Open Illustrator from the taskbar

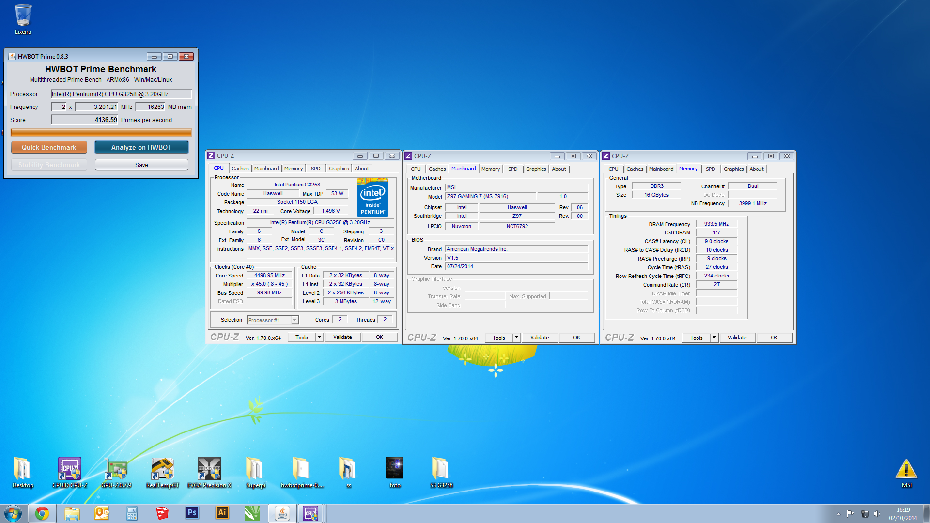point(222,513)
